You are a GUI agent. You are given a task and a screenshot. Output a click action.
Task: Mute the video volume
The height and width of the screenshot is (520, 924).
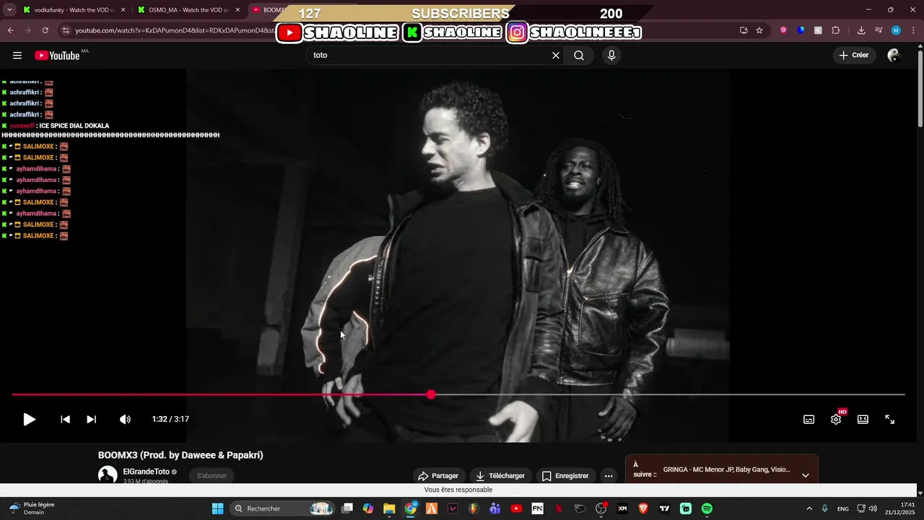coord(125,419)
